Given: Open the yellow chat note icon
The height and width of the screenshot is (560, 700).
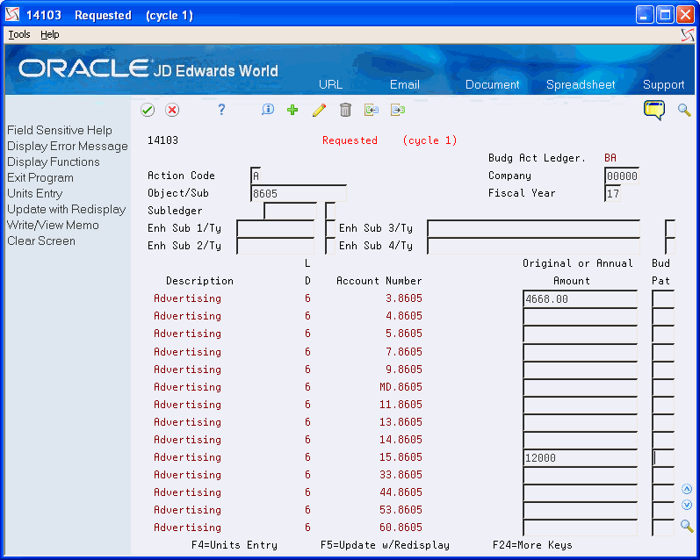Looking at the screenshot, I should coord(654,110).
